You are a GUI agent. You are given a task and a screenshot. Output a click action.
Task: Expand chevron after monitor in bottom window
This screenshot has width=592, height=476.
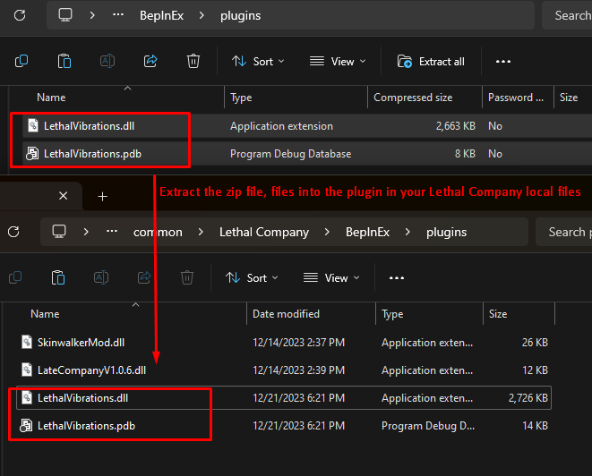point(86,232)
